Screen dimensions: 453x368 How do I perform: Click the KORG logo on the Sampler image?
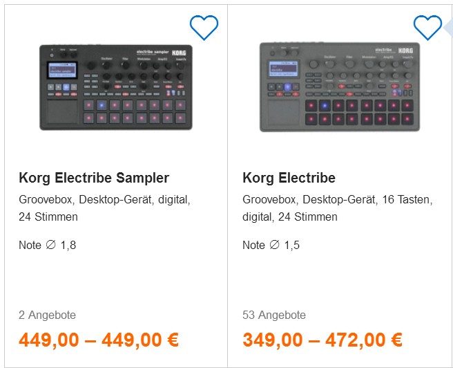coord(179,53)
